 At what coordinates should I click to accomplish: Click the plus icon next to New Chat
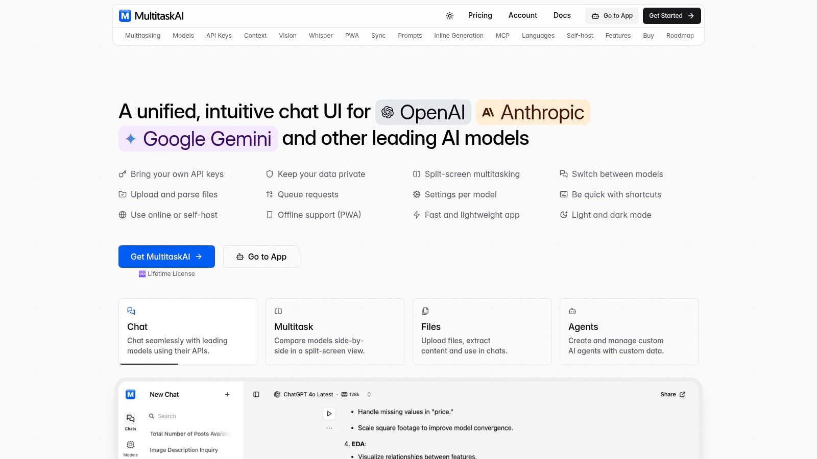pyautogui.click(x=227, y=394)
